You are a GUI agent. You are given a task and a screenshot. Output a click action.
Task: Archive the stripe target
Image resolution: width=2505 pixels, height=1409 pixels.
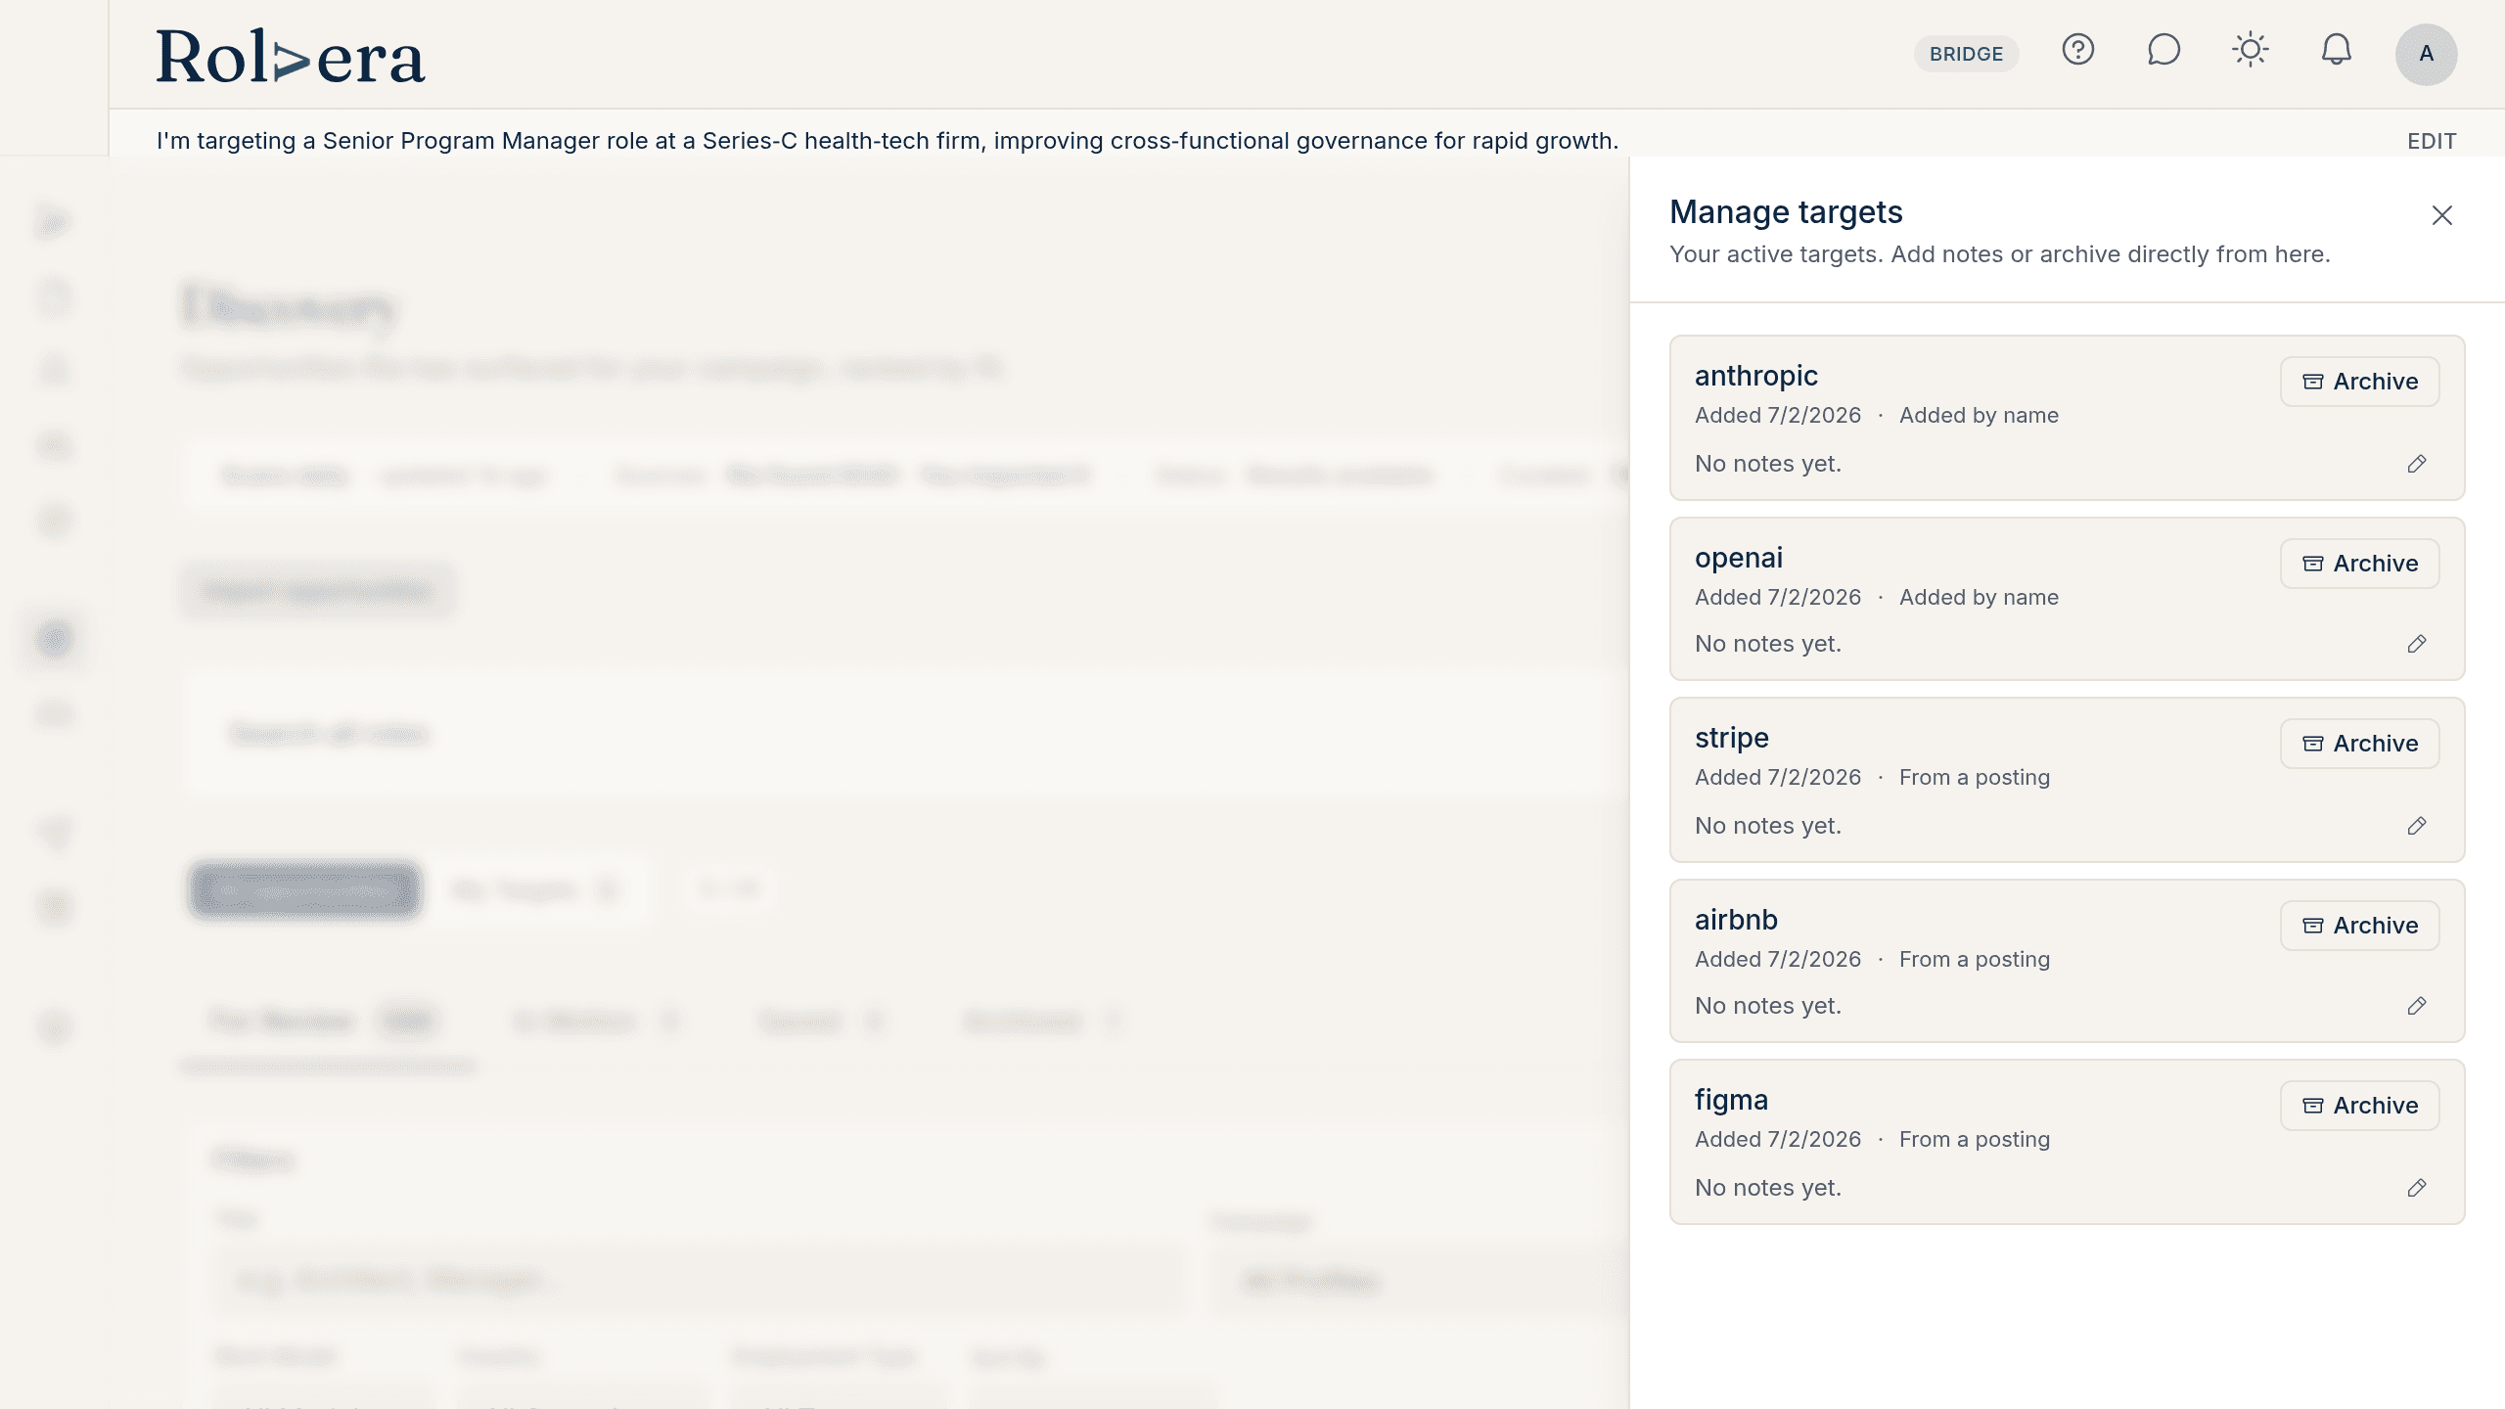2359,744
